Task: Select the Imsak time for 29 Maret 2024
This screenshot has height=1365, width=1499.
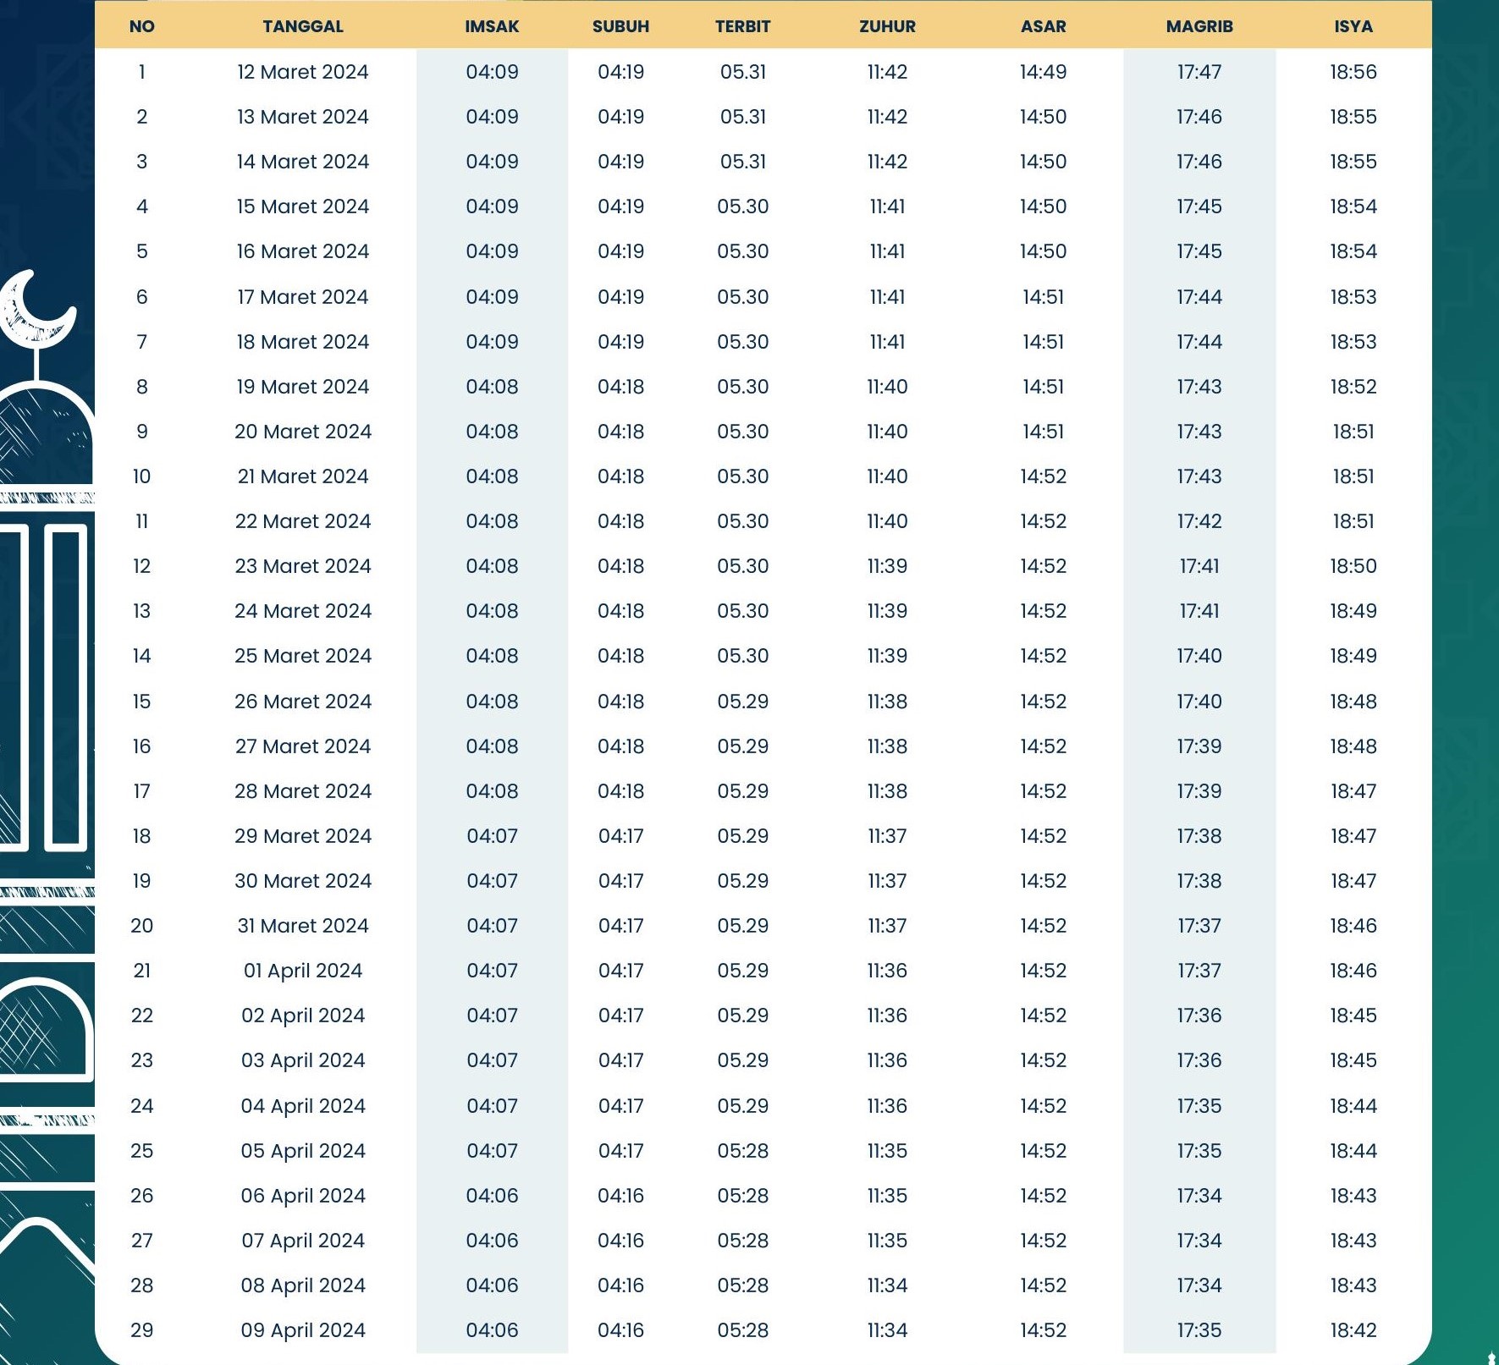Action: click(x=492, y=836)
